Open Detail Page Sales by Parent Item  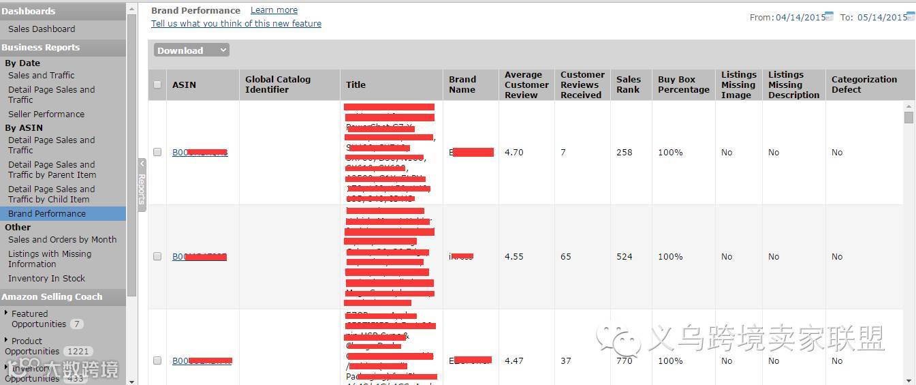tap(52, 170)
